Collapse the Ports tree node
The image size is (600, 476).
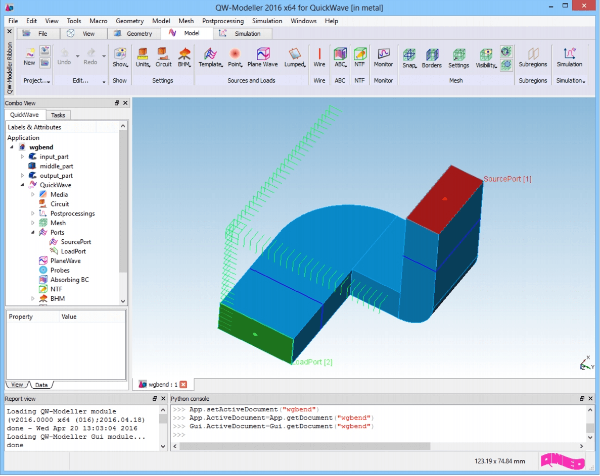33,232
